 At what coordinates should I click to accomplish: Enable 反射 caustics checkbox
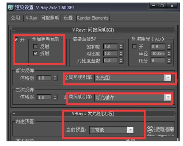[x=35, y=46]
